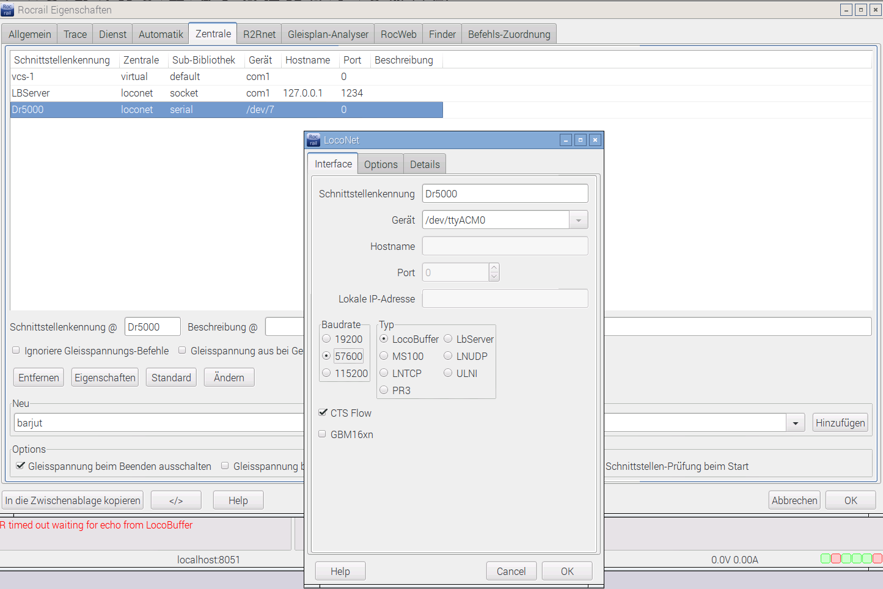Open the Automatik tab
Viewport: 883px width, 589px height.
click(x=161, y=34)
